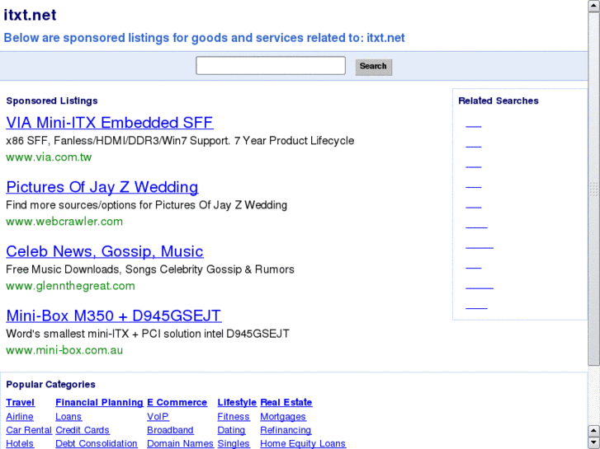Select the Mortgages link

pos(283,417)
